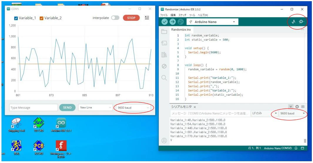Click the Type Message input field

click(x=34, y=107)
